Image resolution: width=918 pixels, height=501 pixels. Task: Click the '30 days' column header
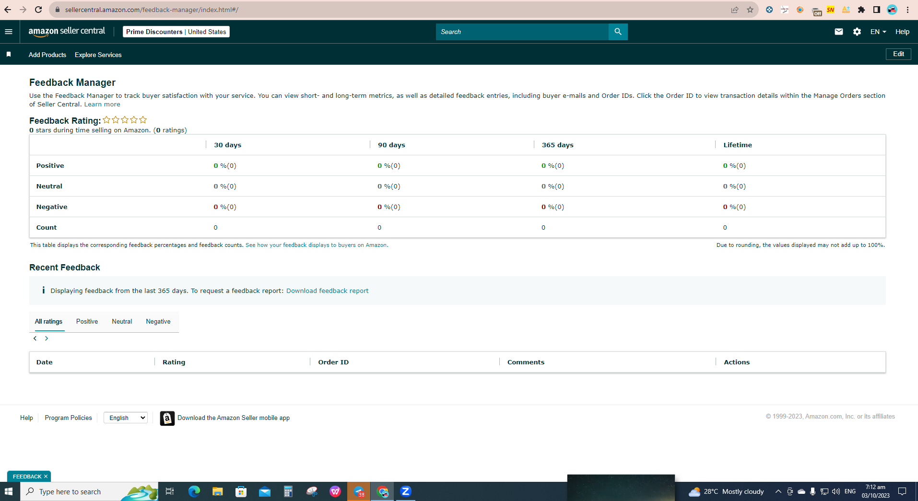[x=227, y=145]
